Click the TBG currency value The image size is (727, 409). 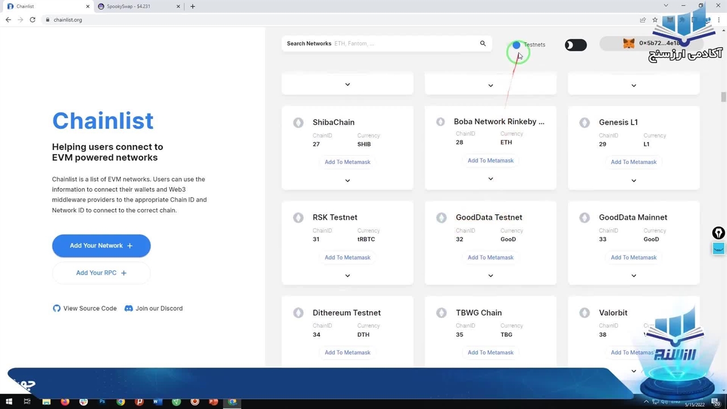click(506, 335)
